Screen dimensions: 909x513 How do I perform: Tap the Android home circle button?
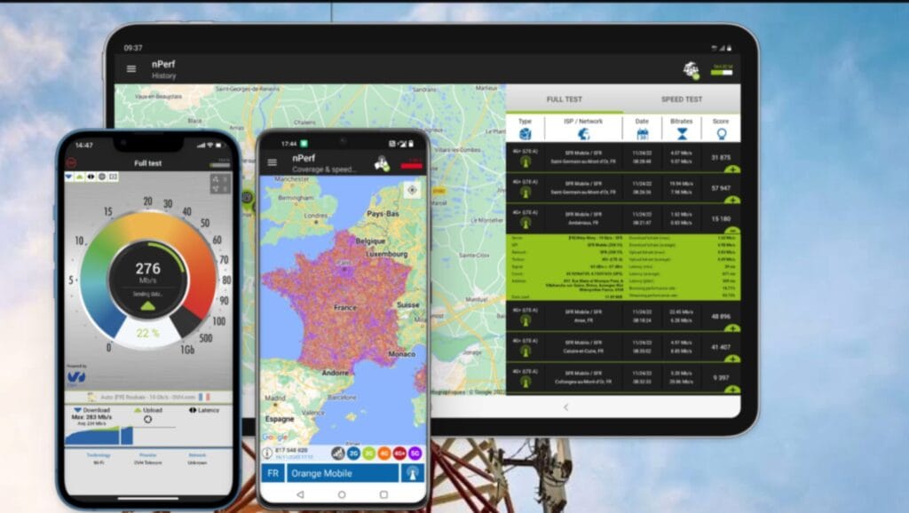coord(342,494)
